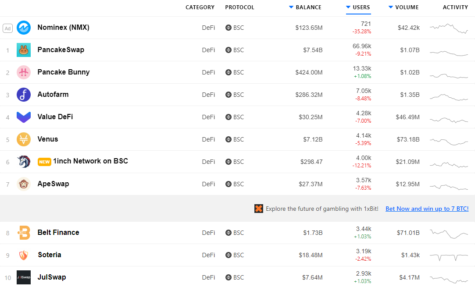Image resolution: width=475 pixels, height=287 pixels.
Task: Click the Autofarm logo icon
Action: (x=24, y=95)
